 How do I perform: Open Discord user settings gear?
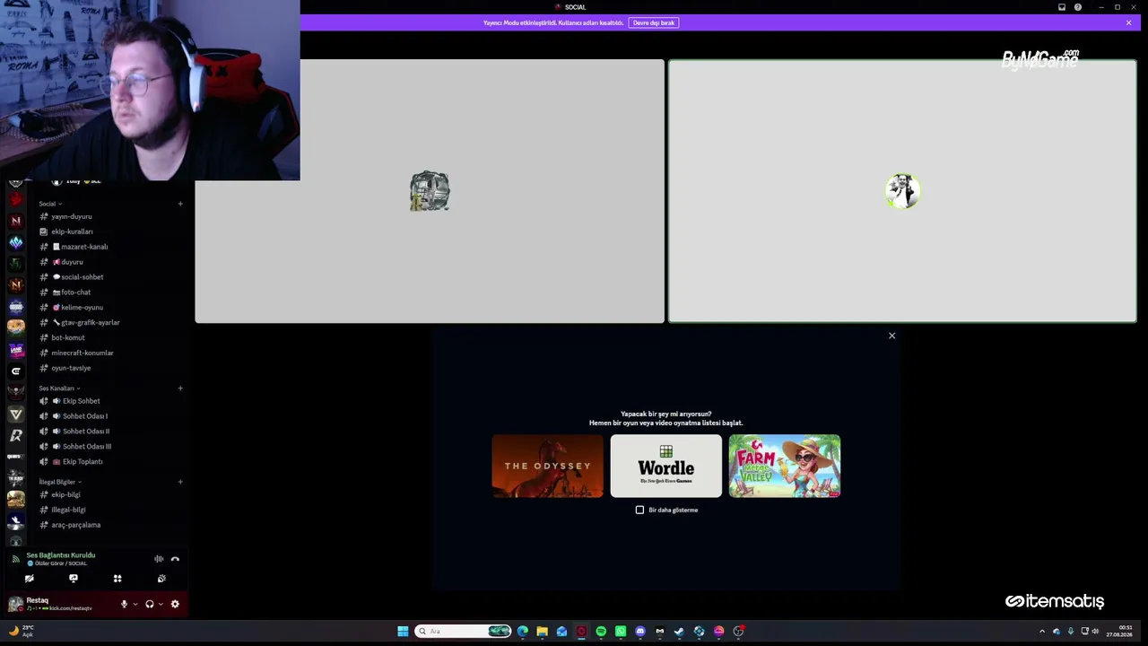click(175, 604)
